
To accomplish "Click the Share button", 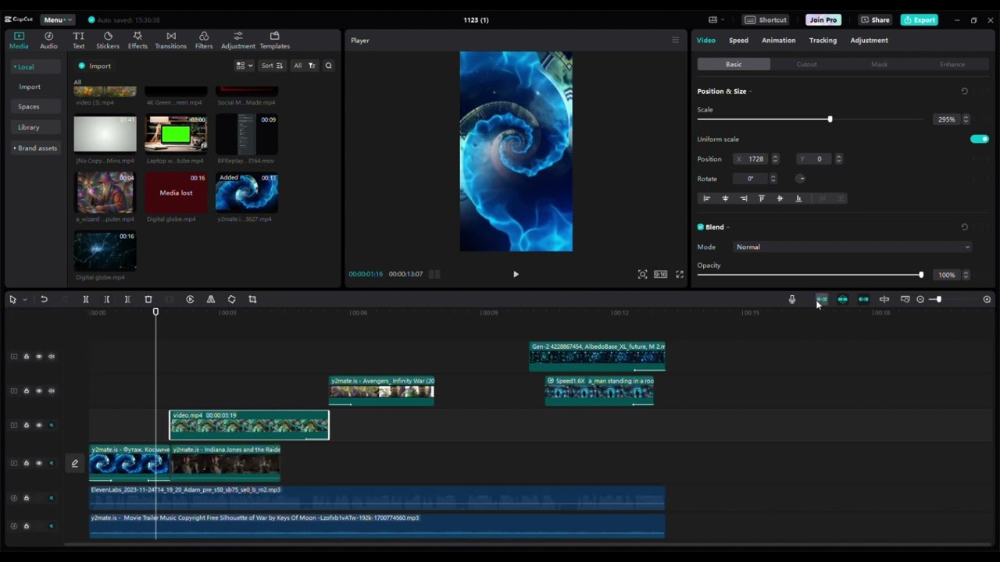I will [x=875, y=20].
